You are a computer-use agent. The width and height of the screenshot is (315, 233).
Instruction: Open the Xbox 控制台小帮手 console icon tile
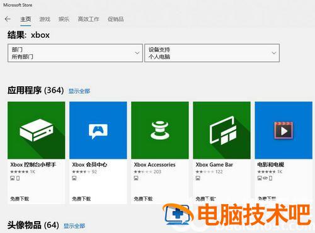pyautogui.click(x=37, y=130)
